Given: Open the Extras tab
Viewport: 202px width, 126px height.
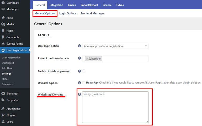Looking at the screenshot, I should (x=120, y=5).
